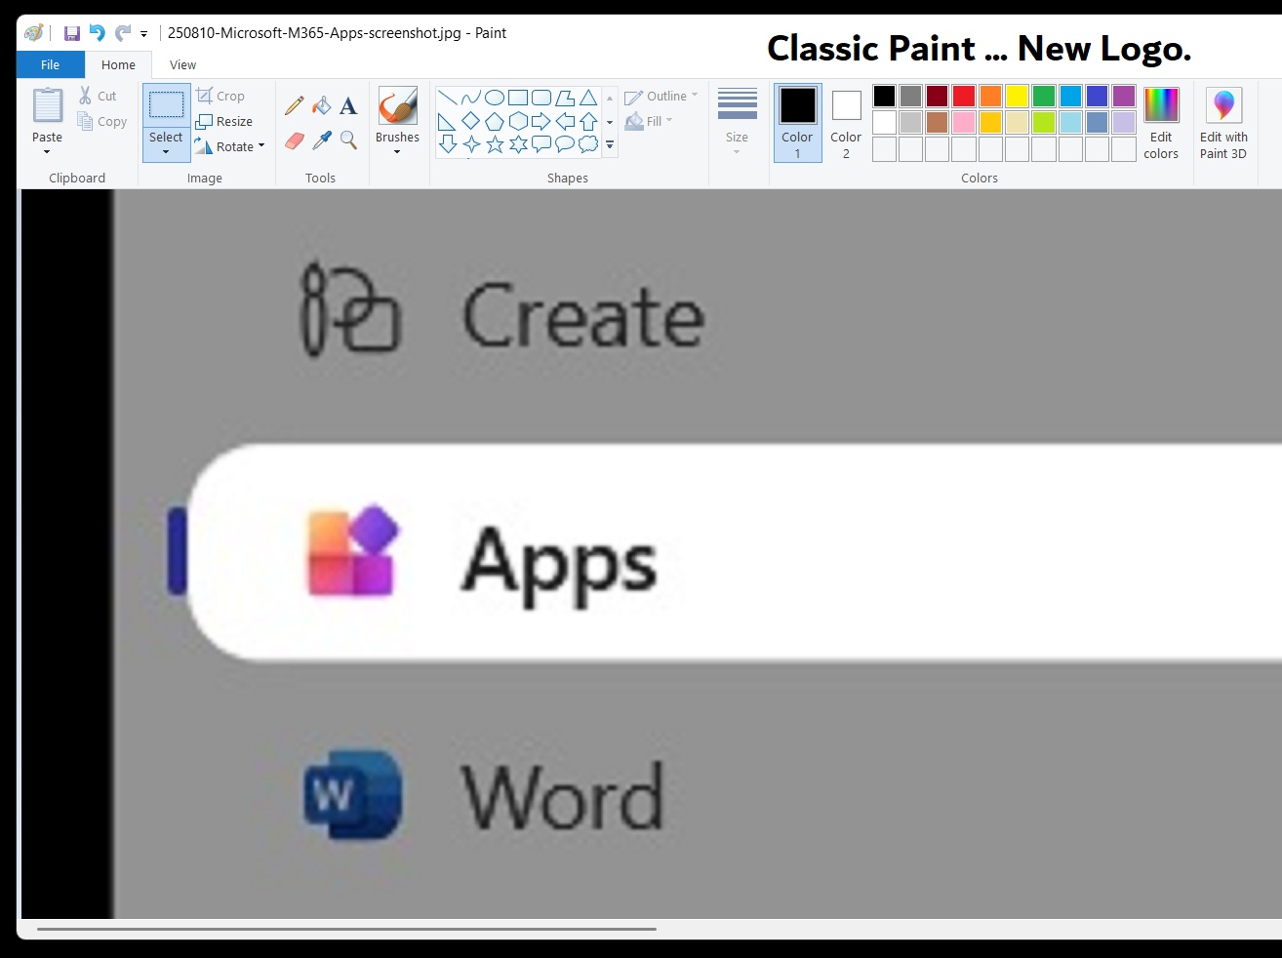
Task: Choose the Text tool
Action: [348, 105]
